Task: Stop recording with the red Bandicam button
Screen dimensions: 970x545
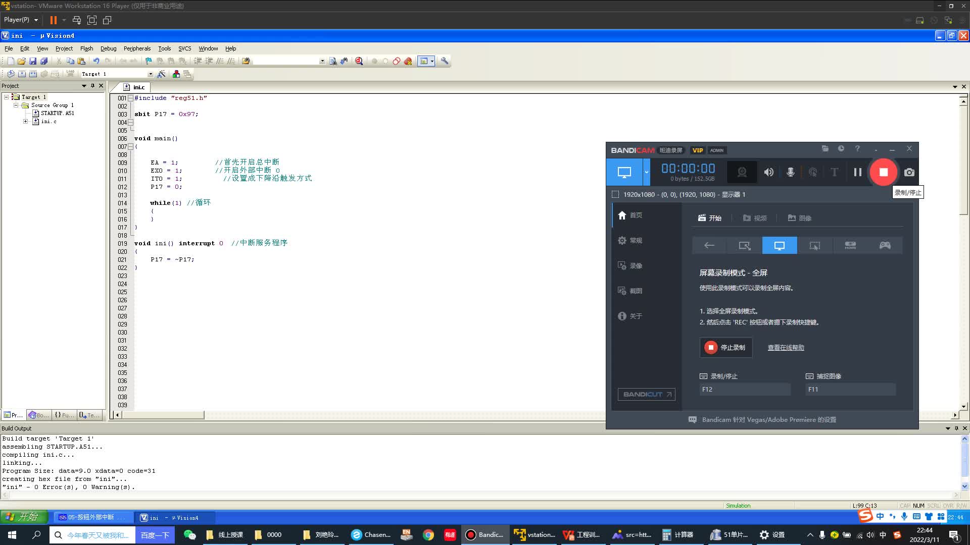Action: pyautogui.click(x=883, y=172)
